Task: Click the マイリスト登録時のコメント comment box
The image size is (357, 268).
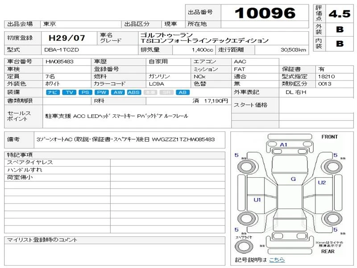Action: coord(115,254)
